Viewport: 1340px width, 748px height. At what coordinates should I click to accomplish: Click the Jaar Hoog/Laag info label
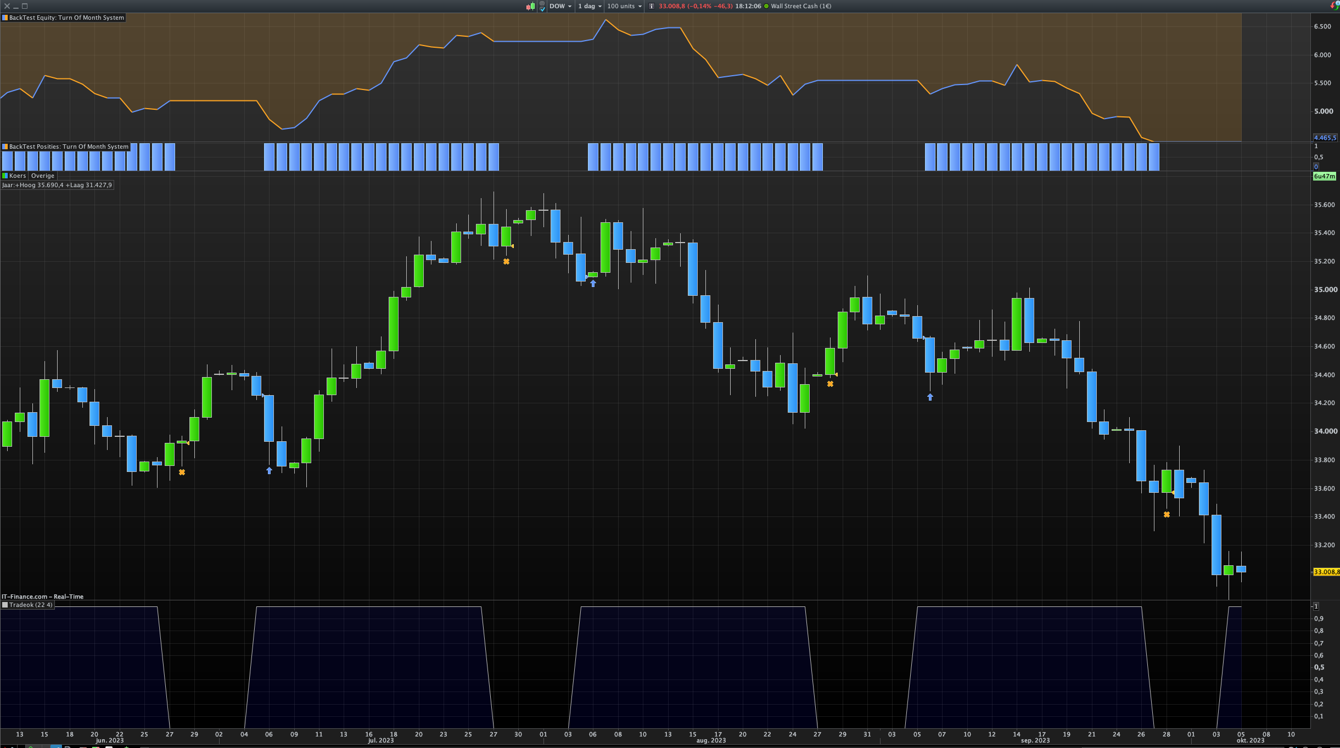[57, 185]
